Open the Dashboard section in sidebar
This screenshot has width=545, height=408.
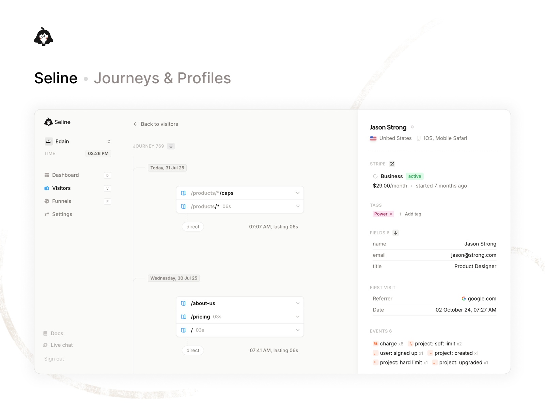point(65,175)
